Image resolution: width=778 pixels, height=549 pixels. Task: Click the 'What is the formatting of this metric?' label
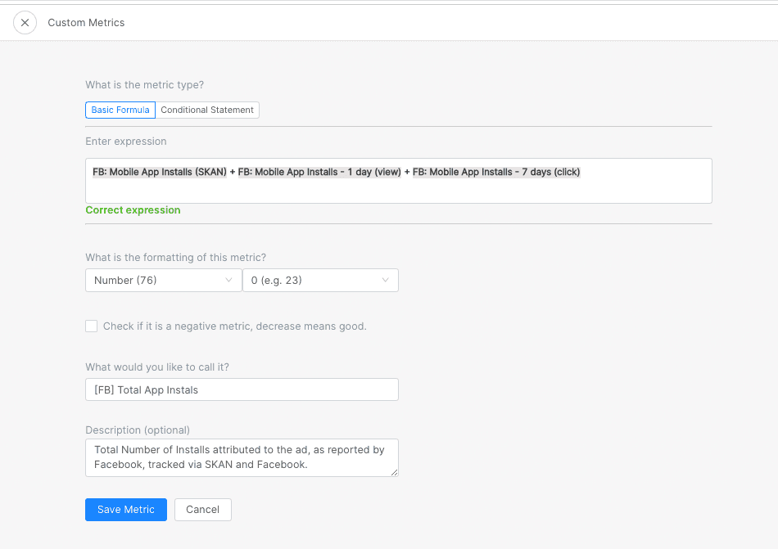tap(175, 257)
